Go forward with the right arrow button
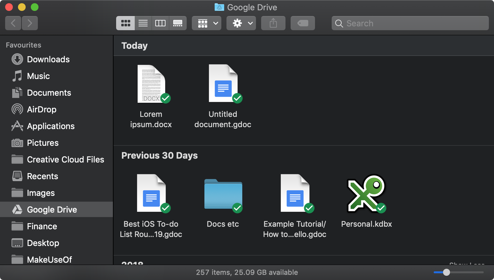This screenshot has width=494, height=280. pyautogui.click(x=30, y=23)
